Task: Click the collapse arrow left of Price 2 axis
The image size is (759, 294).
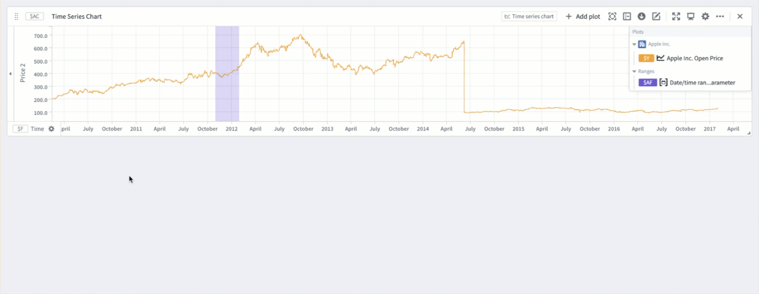Action: point(10,74)
